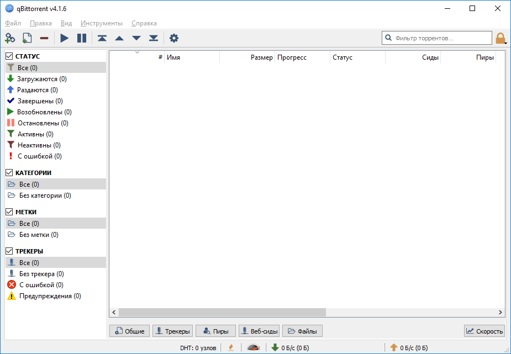Toggle the КАТЕГОРИИ checkbox
This screenshot has width=511, height=354.
9,173
